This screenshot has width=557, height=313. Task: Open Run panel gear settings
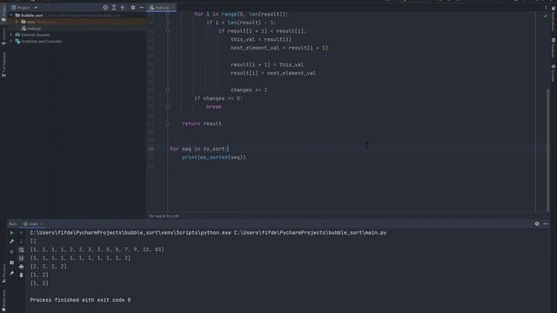(x=537, y=224)
